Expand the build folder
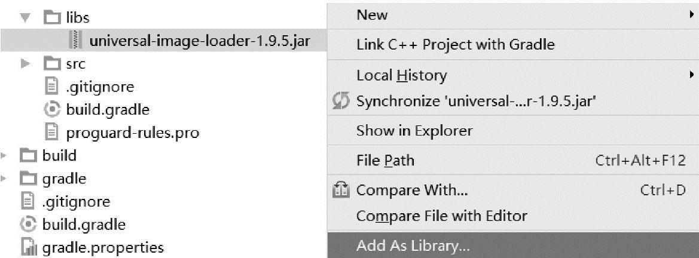This screenshot has width=699, height=258. pyautogui.click(x=5, y=156)
